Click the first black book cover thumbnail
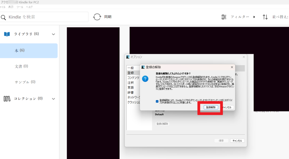289x159 pixels. tap(93, 93)
